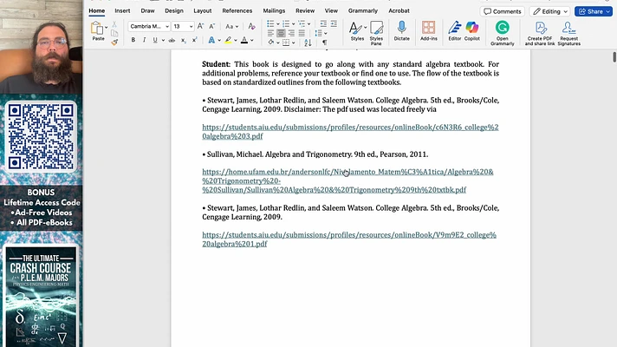
Task: Click the blue Share button
Action: (593, 11)
